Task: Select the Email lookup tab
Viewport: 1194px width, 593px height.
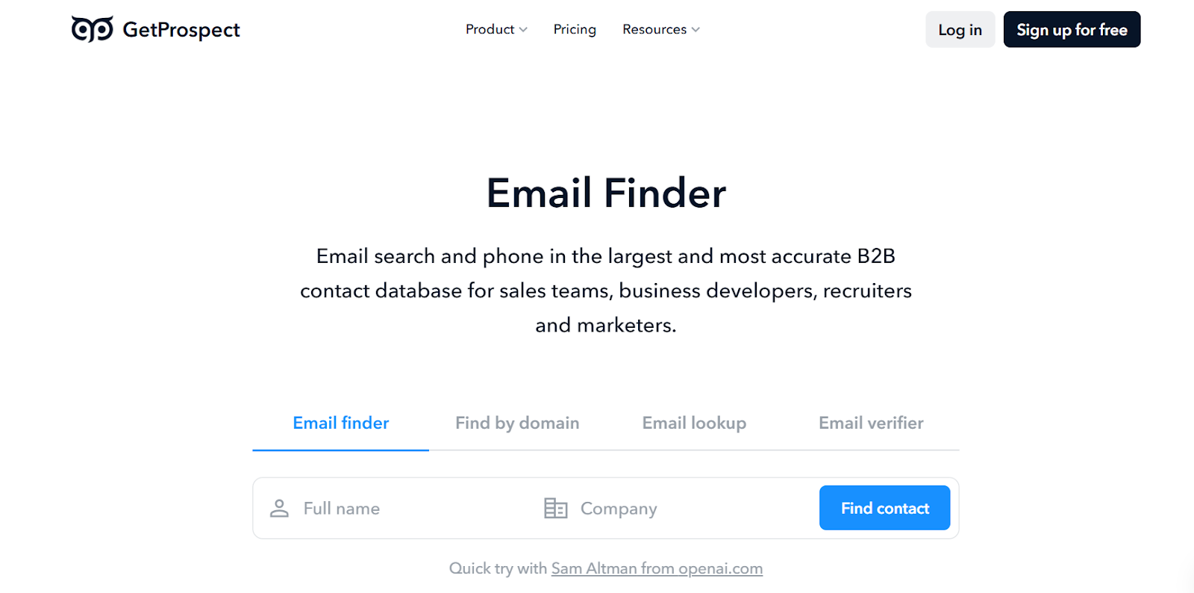Action: [693, 423]
